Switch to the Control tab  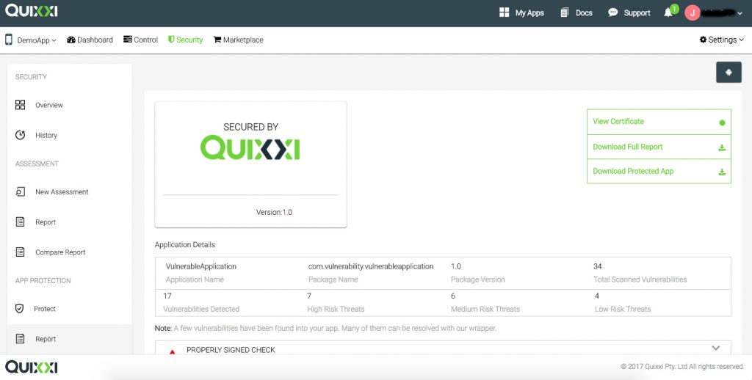pos(140,40)
